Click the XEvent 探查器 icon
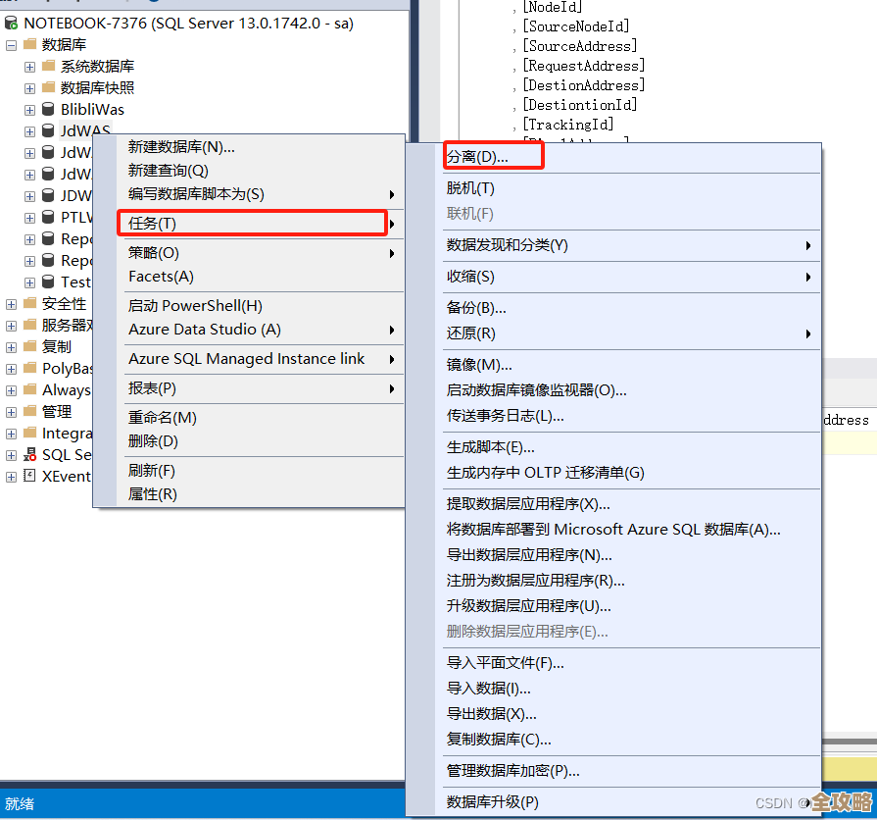 click(x=28, y=476)
